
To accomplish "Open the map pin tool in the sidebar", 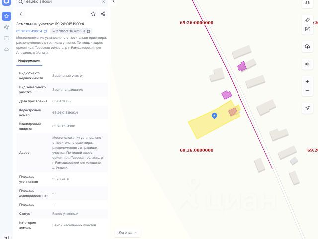I will pyautogui.click(x=6, y=27).
